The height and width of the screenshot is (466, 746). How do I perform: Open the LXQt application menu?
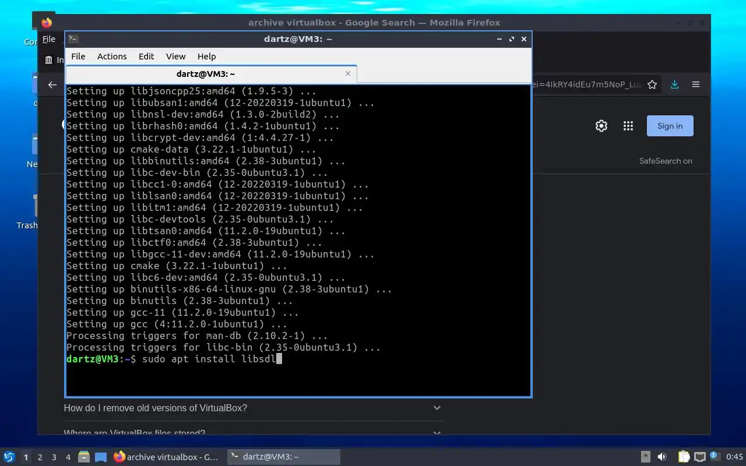point(9,457)
